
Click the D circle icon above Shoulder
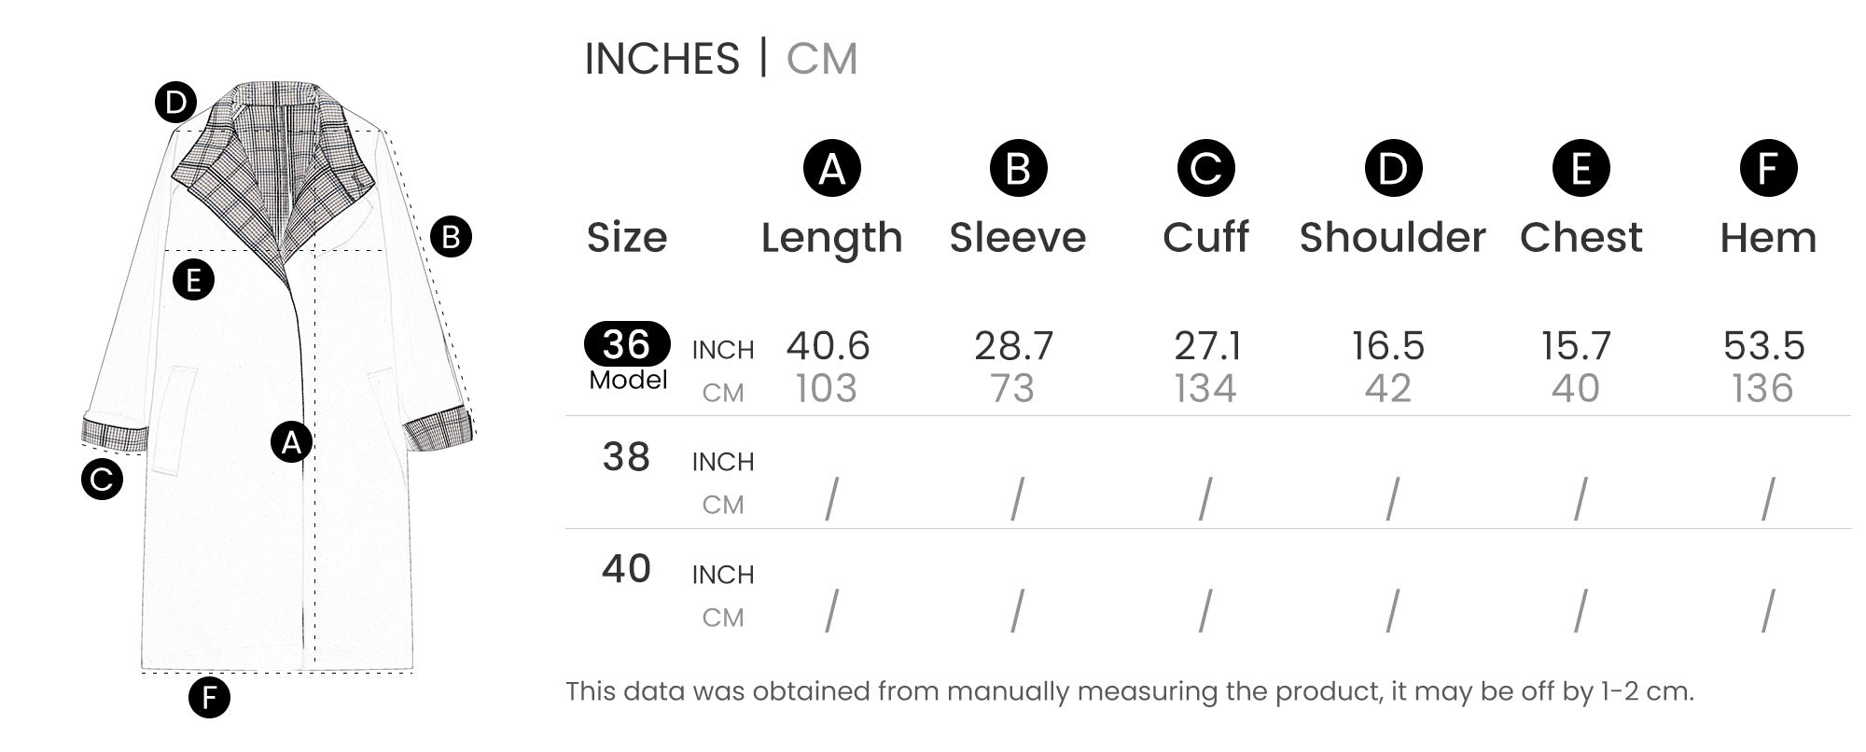pyautogui.click(x=1393, y=168)
